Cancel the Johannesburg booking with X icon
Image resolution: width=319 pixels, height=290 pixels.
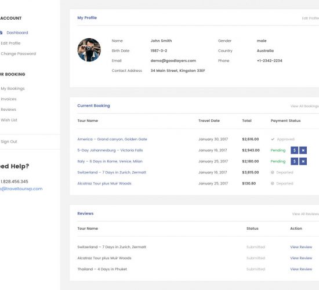pos(303,150)
